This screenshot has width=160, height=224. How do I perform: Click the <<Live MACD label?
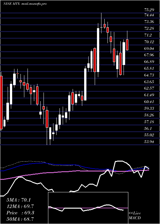pyautogui.click(x=135, y=216)
